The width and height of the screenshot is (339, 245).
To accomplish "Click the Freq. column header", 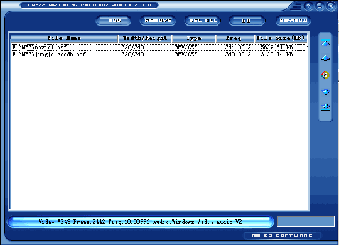I will (235, 38).
